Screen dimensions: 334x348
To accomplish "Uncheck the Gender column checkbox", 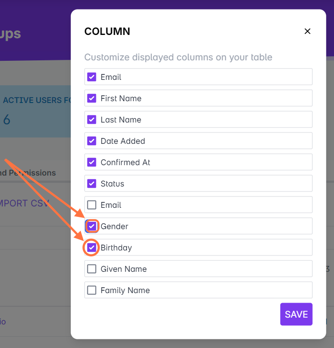I will (92, 226).
